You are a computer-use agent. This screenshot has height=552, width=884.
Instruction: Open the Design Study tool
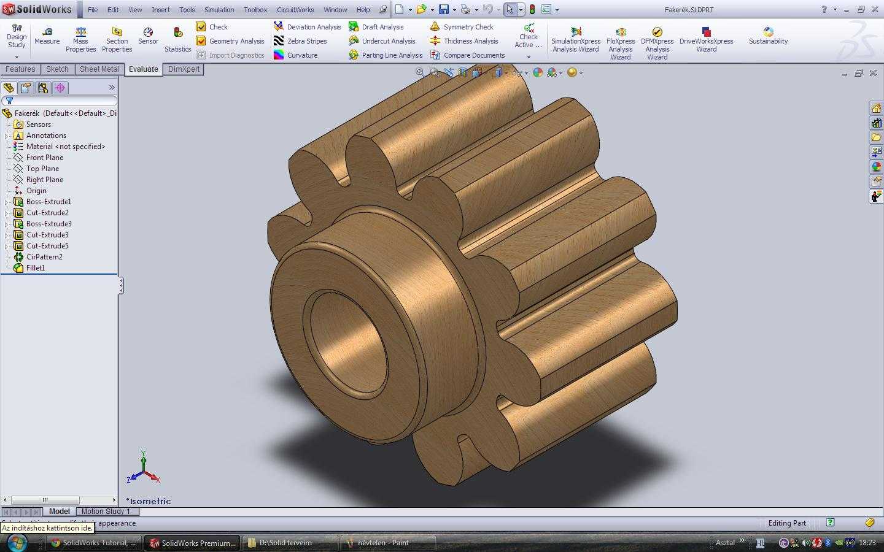point(17,36)
